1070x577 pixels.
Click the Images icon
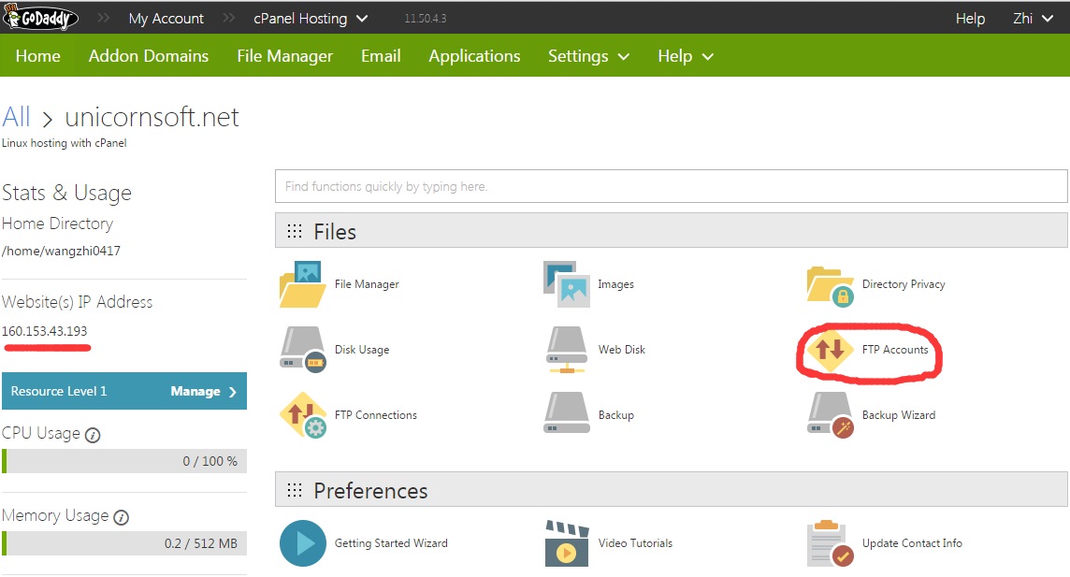tap(566, 284)
